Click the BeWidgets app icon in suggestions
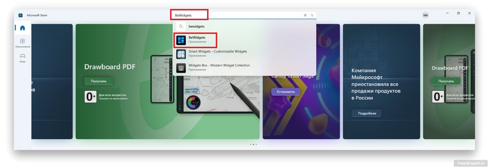Image resolution: width=489 pixels, height=168 pixels. click(x=181, y=40)
